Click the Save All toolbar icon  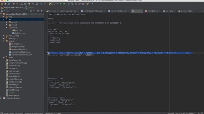pos(5,4)
